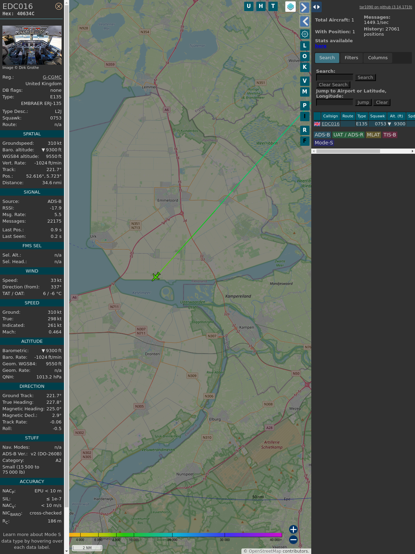Switch to the Columns tab
Screen dimensions: 415x554
(x=378, y=58)
